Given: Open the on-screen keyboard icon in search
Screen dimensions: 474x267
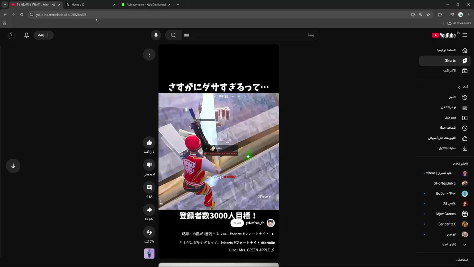Looking at the screenshot, I should coord(186,35).
